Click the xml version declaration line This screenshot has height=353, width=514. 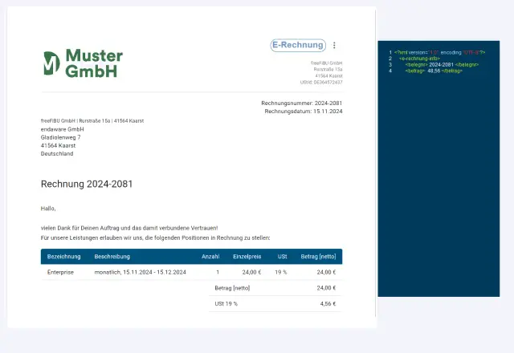tap(439, 52)
